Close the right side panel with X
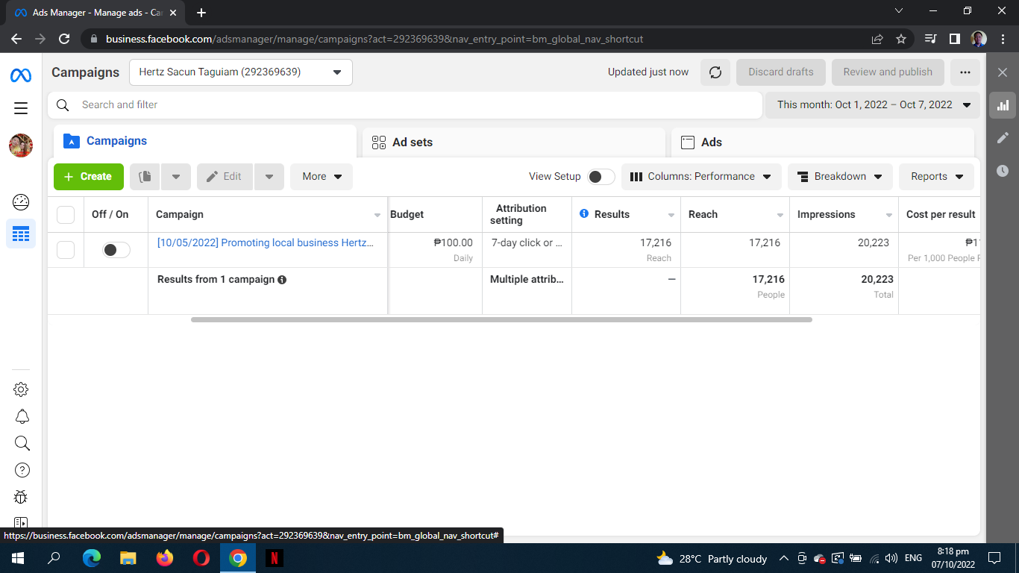This screenshot has width=1019, height=573. (x=1003, y=72)
